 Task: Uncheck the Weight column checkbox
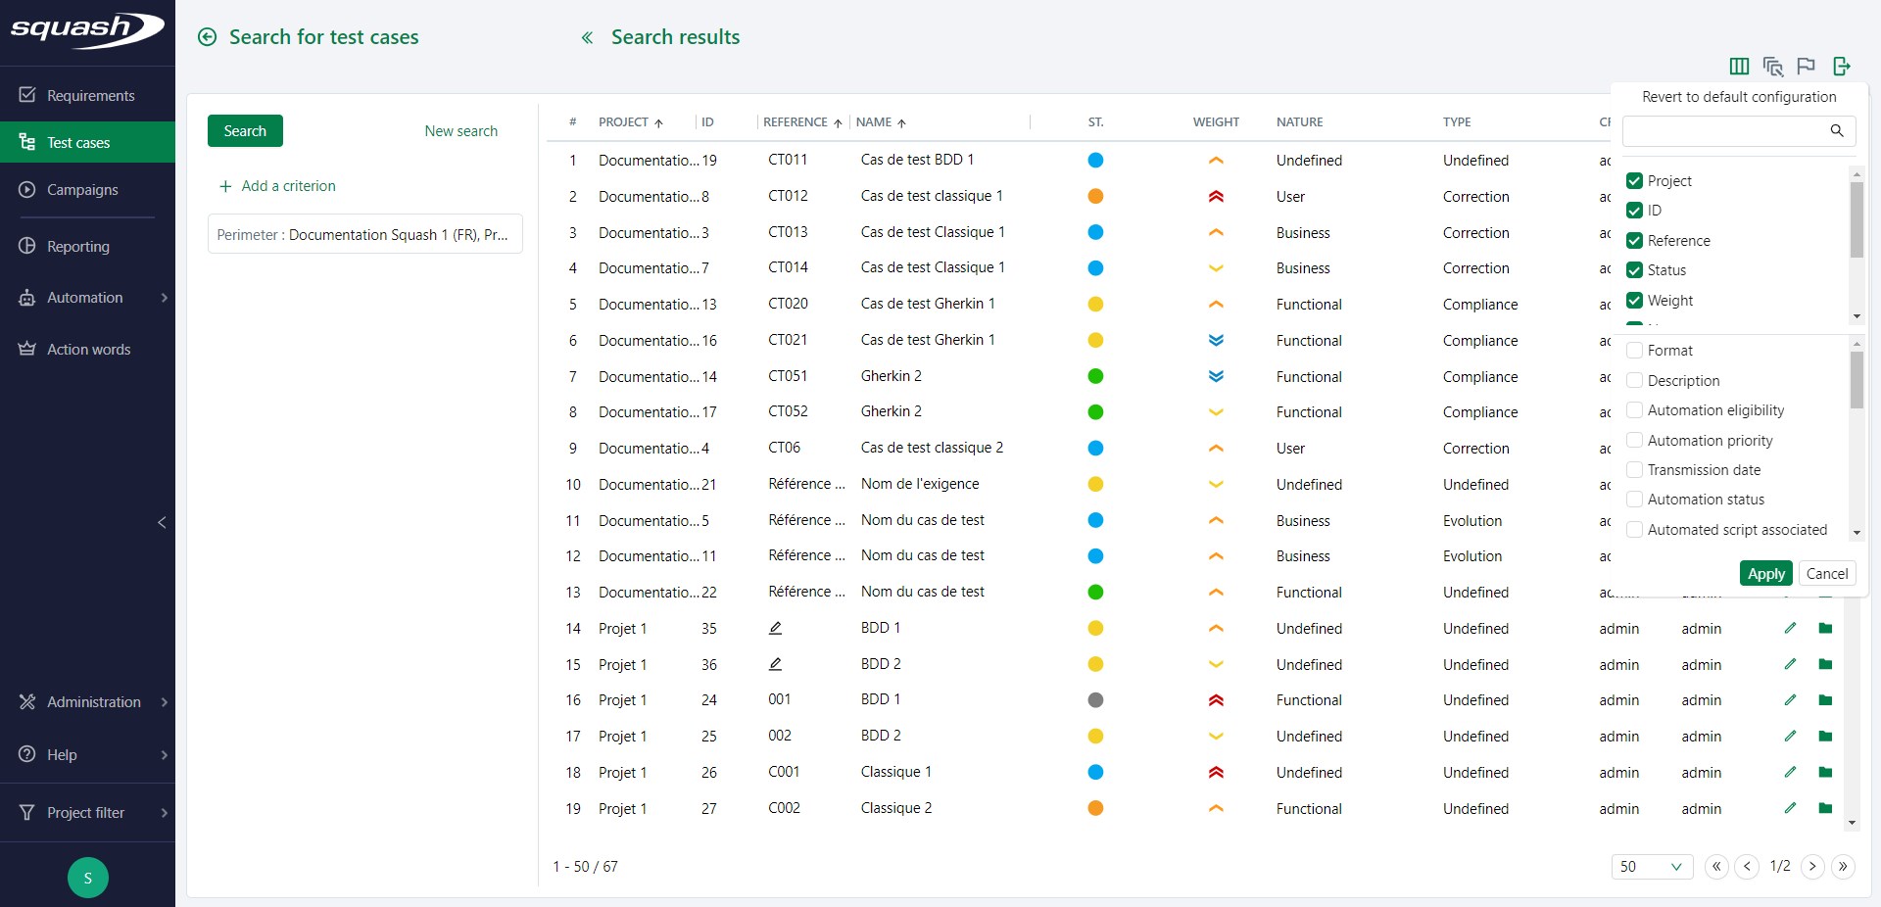coord(1634,301)
